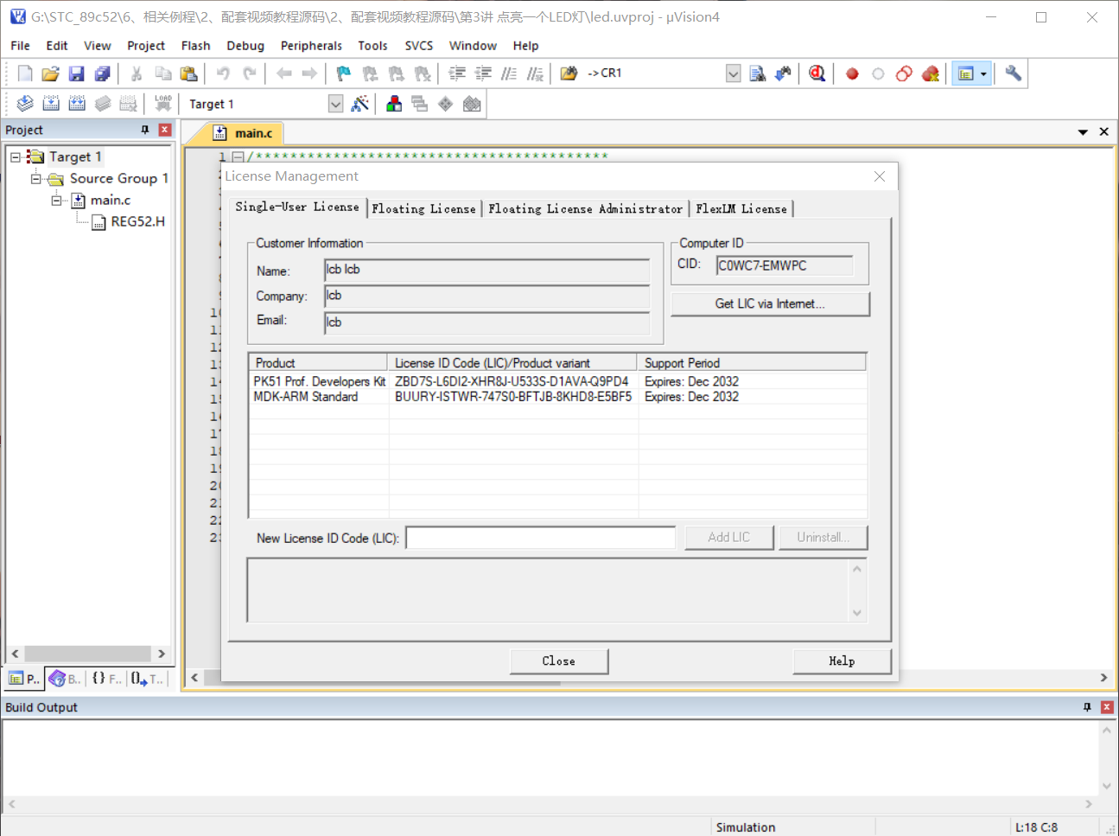Close the Project panel with red X
The width and height of the screenshot is (1119, 836).
click(x=165, y=130)
